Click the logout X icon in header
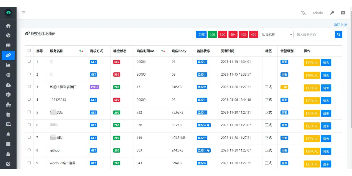352x176 pixels. [343, 13]
